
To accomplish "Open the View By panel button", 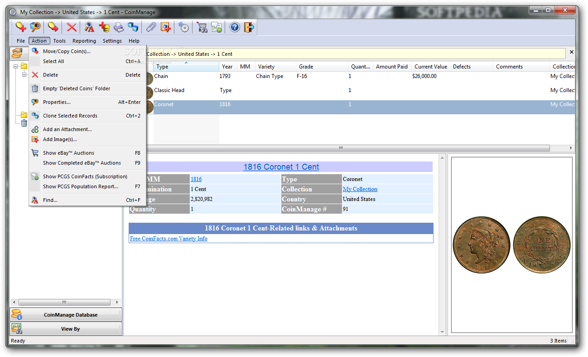I will tap(66, 329).
